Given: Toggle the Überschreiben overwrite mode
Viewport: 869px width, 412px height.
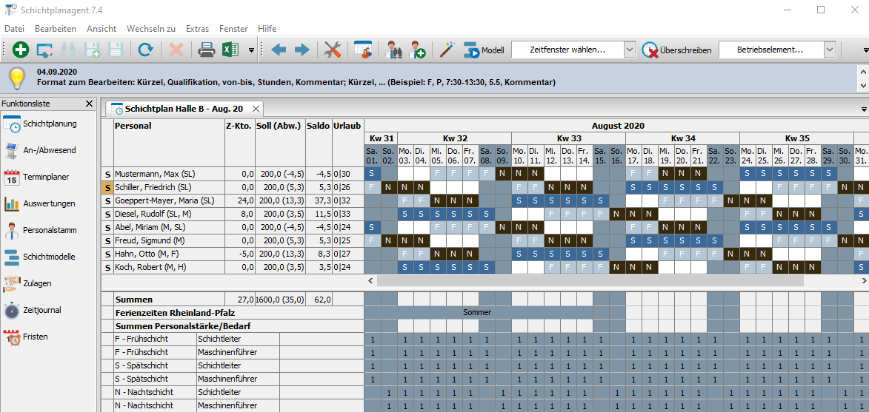Looking at the screenshot, I should pyautogui.click(x=677, y=50).
